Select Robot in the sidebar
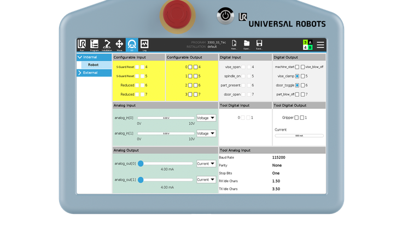402x226 pixels. point(93,65)
